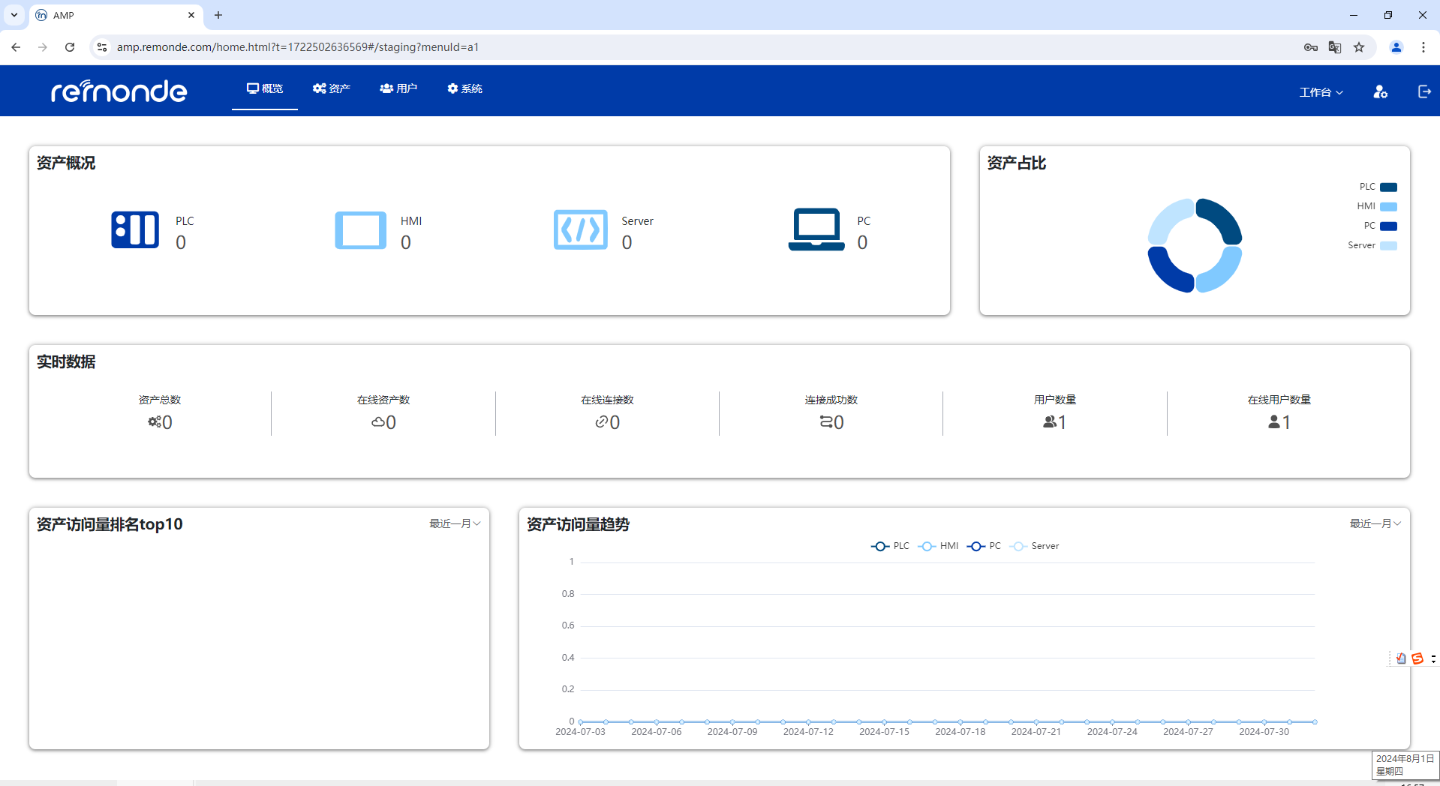
Task: Toggle PC legend in 资产占比 chart
Action: [1380, 226]
